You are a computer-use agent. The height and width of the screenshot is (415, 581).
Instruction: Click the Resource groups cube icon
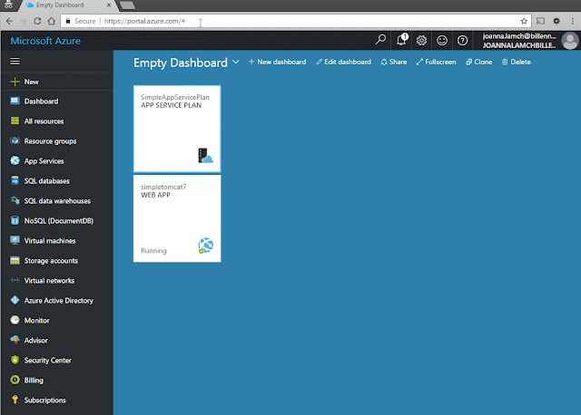click(x=15, y=141)
